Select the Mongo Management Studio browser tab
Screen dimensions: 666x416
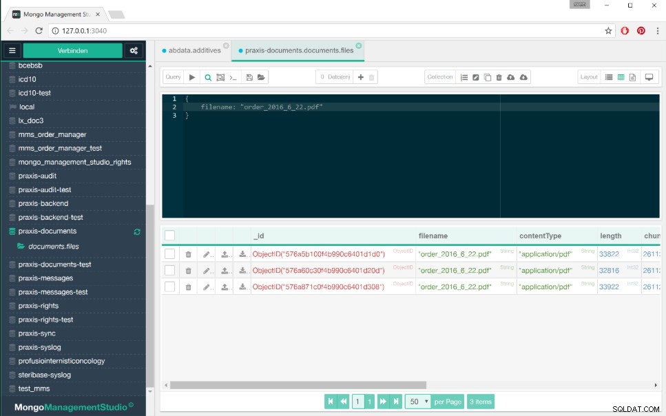pyautogui.click(x=56, y=14)
